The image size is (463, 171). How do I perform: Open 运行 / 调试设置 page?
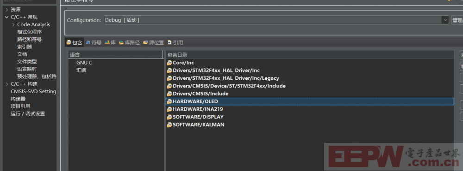(x=28, y=114)
